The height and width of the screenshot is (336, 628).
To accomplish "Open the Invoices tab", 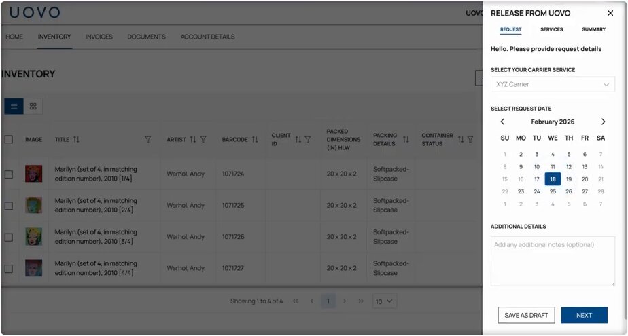I will pos(99,37).
